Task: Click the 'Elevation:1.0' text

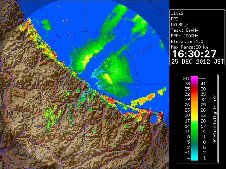Action: pos(187,42)
